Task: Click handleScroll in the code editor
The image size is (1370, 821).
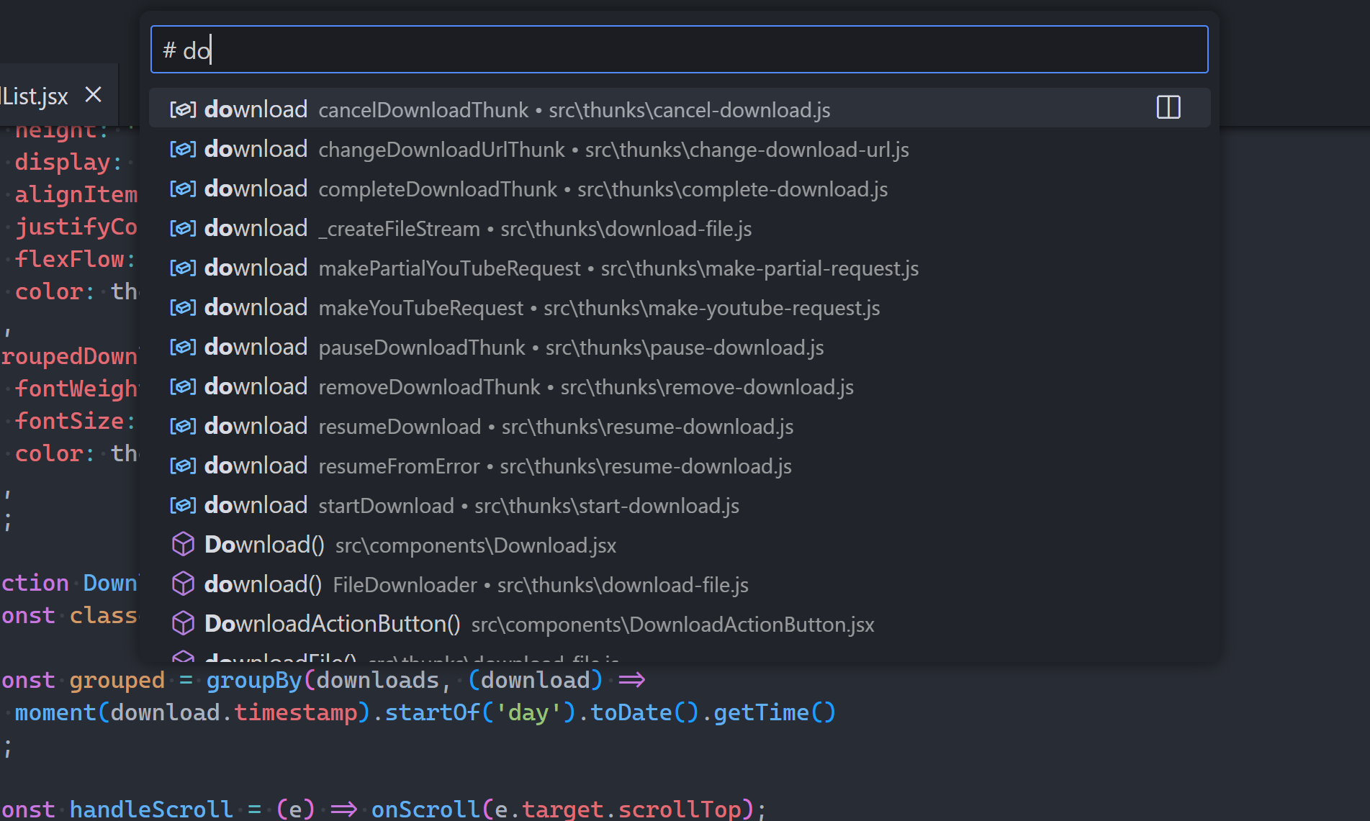Action: pyautogui.click(x=150, y=809)
